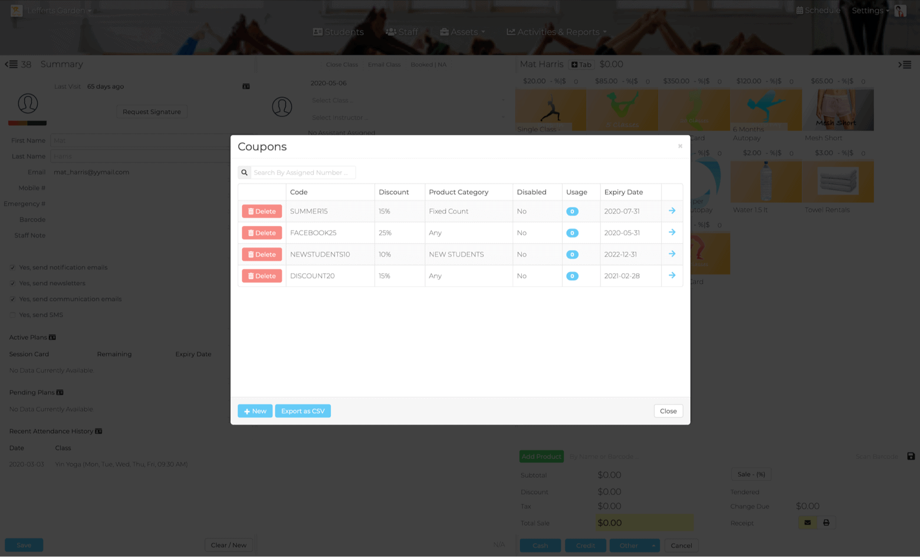
Task: View usage badge for DISCOUNT20
Action: [x=572, y=276]
